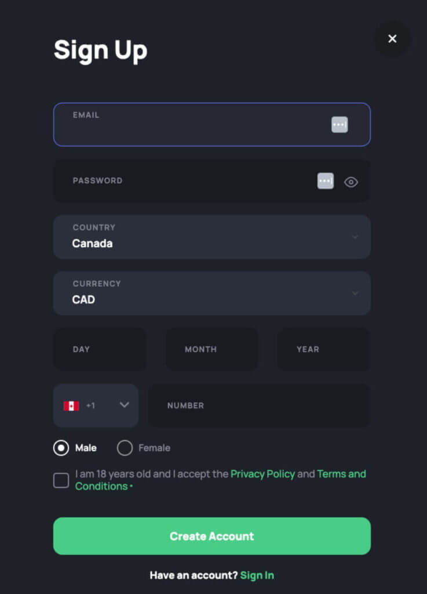Click the password manager icon in Email field

(x=340, y=124)
